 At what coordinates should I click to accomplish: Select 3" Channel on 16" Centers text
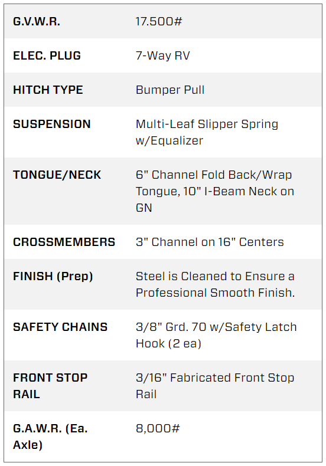[x=210, y=242]
